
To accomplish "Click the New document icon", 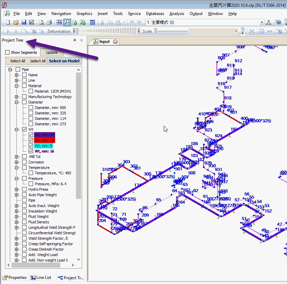I will (x=8, y=22).
